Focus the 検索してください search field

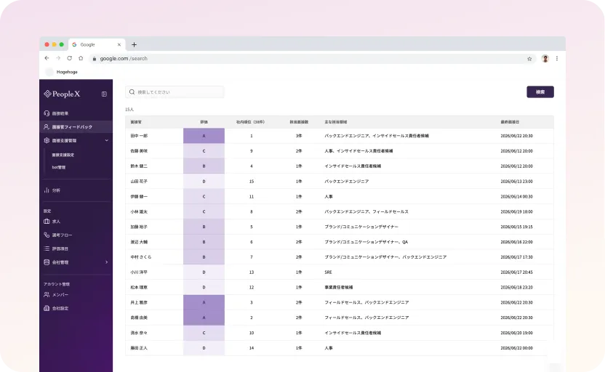pos(175,92)
